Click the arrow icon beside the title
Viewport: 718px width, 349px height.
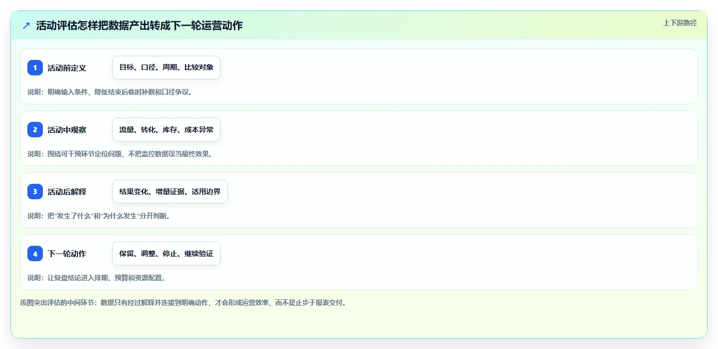coord(26,25)
